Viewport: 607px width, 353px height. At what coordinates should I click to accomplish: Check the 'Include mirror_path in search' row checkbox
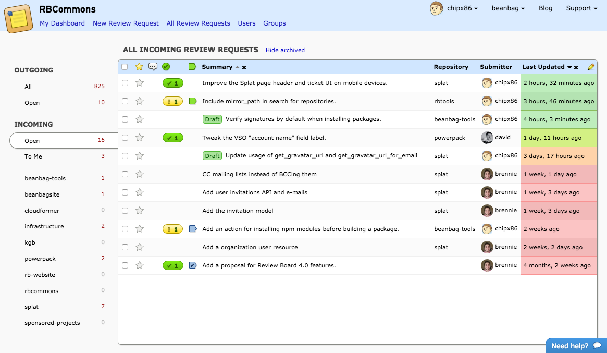click(x=125, y=101)
